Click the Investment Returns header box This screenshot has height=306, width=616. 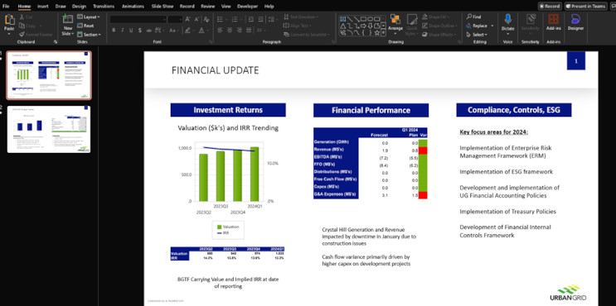tap(228, 110)
